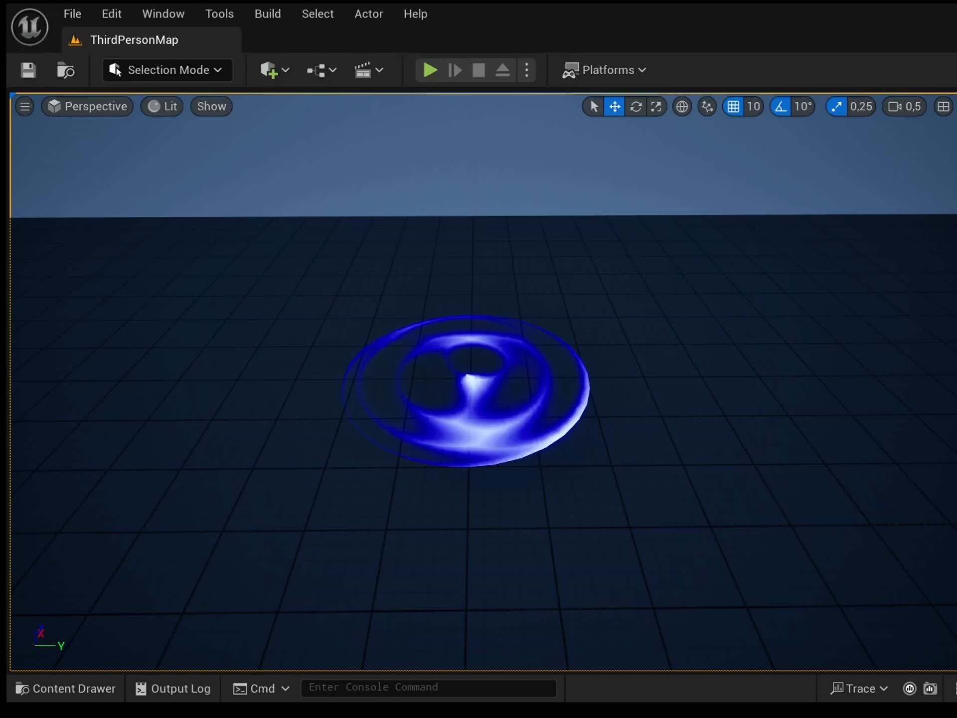
Task: Open the Content Drawer
Action: tap(65, 689)
